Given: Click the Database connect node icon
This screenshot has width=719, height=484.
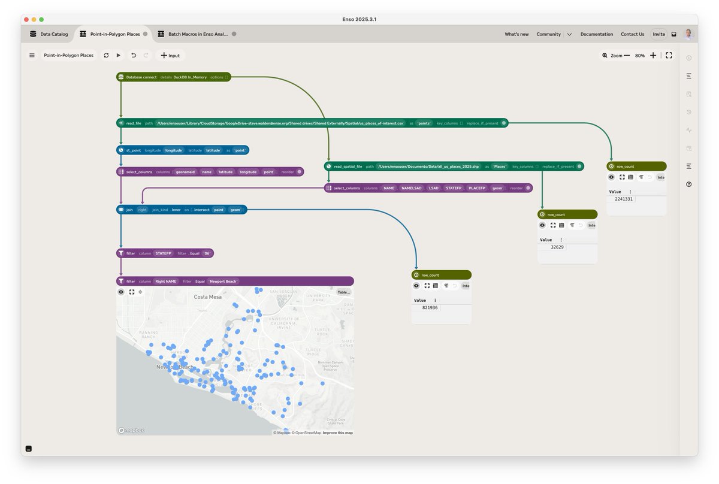Looking at the screenshot, I should click(121, 77).
